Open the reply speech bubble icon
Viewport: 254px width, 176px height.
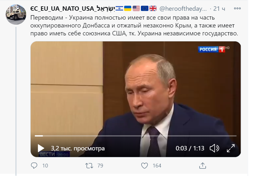click(34, 166)
